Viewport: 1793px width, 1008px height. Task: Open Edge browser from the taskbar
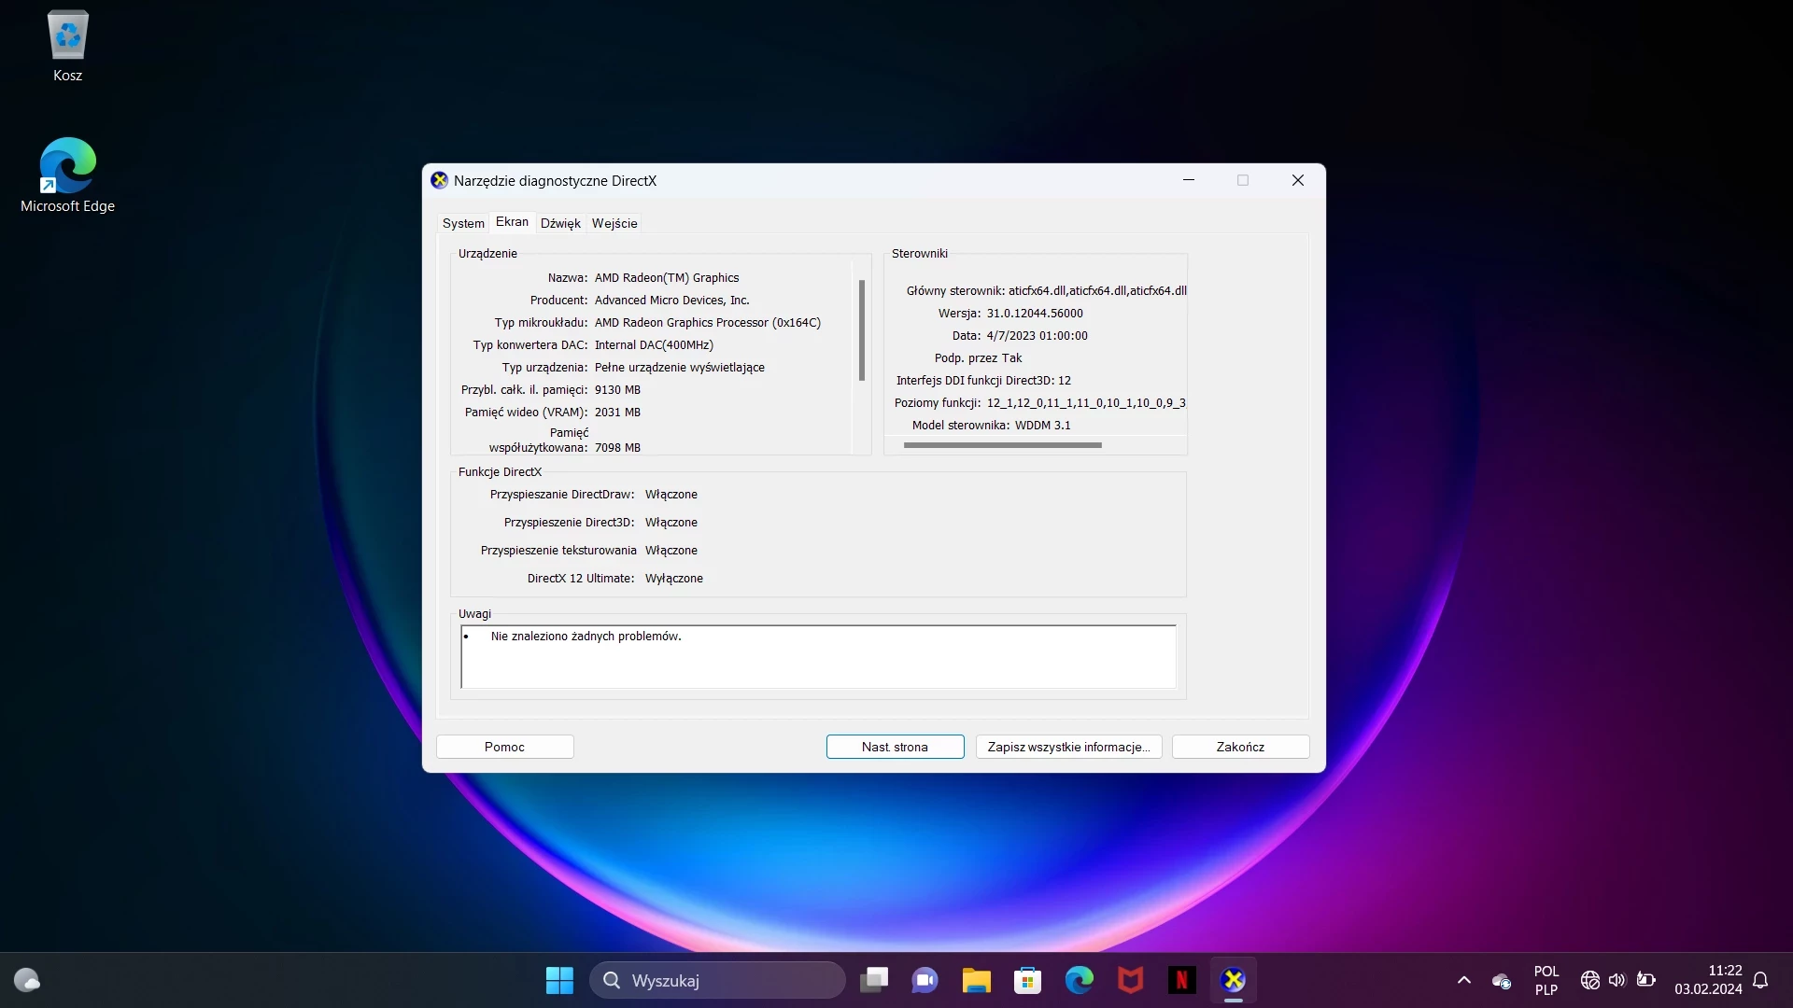tap(1080, 980)
